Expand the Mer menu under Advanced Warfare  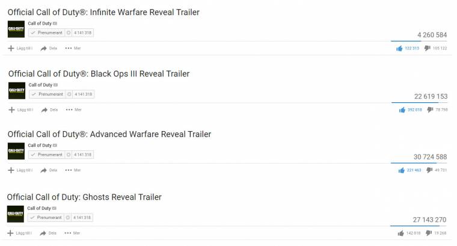[x=73, y=170]
